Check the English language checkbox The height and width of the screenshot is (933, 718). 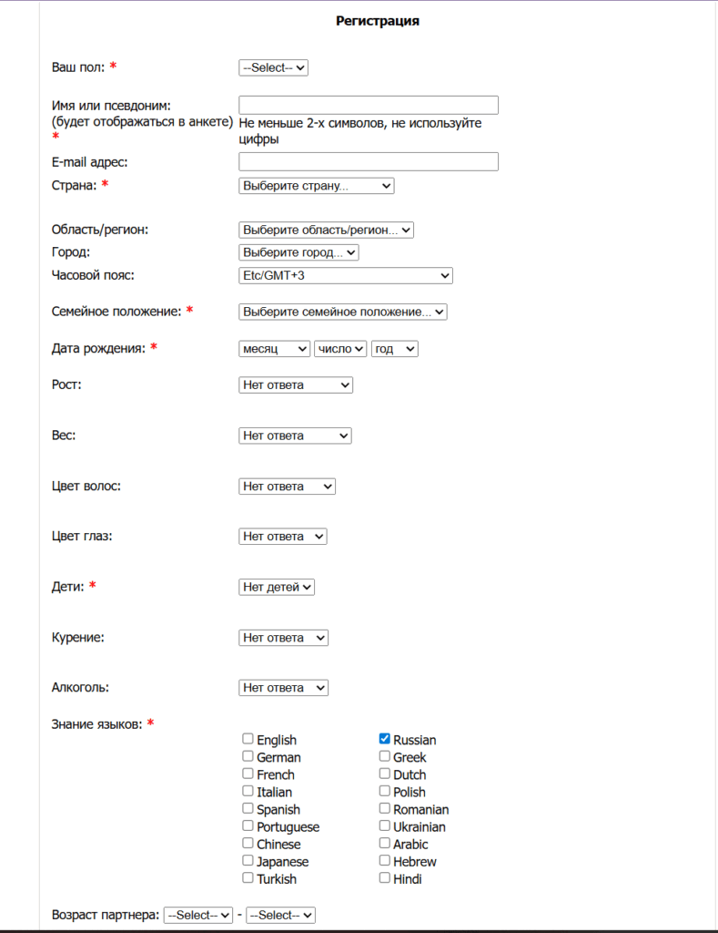point(248,739)
